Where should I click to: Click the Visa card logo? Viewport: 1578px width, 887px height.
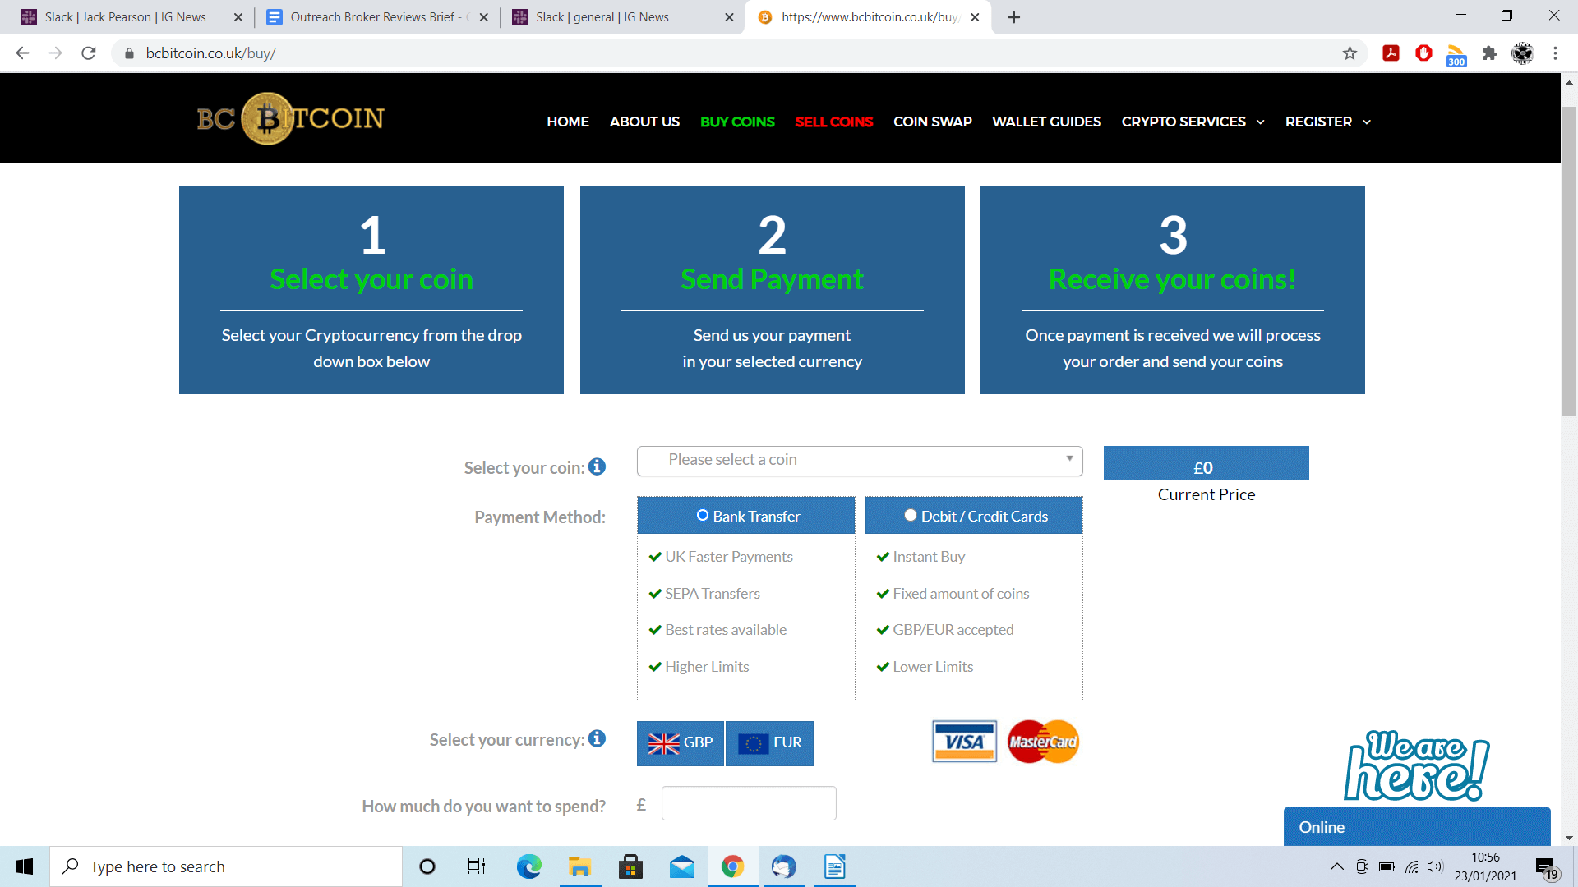point(964,742)
